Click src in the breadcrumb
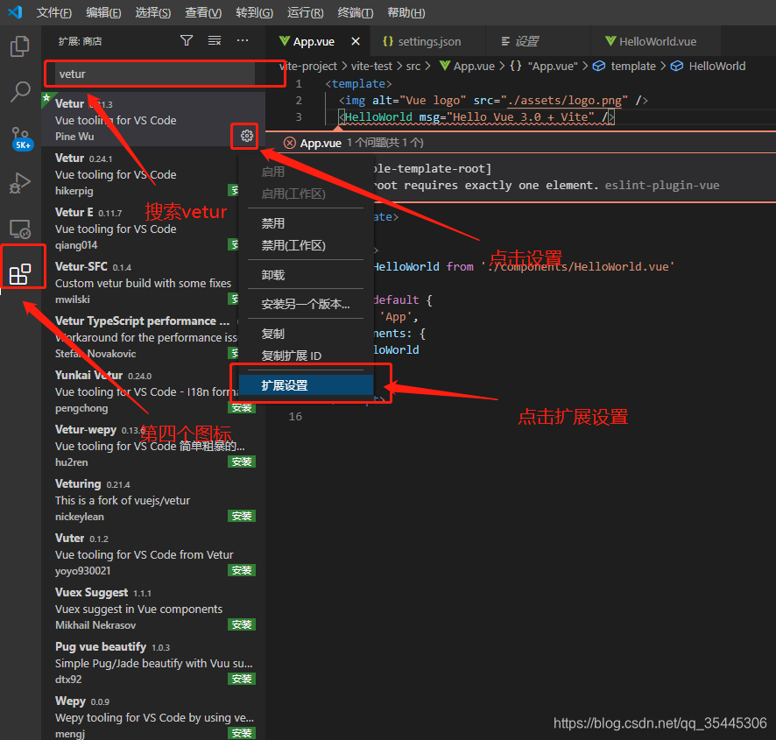 pyautogui.click(x=413, y=67)
